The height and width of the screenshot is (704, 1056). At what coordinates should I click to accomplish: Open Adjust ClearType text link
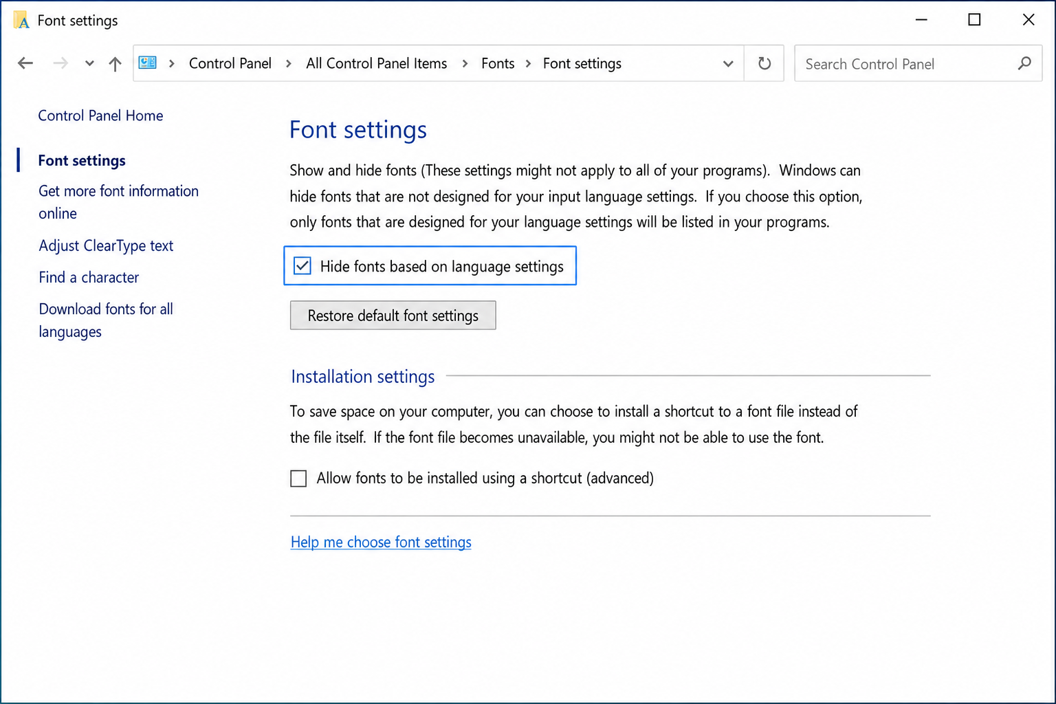point(106,245)
